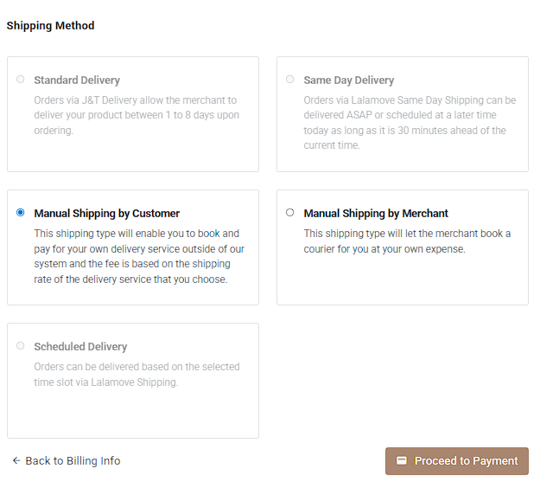Select the Same Day Delivery radio button
The height and width of the screenshot is (488, 540).
(x=290, y=80)
